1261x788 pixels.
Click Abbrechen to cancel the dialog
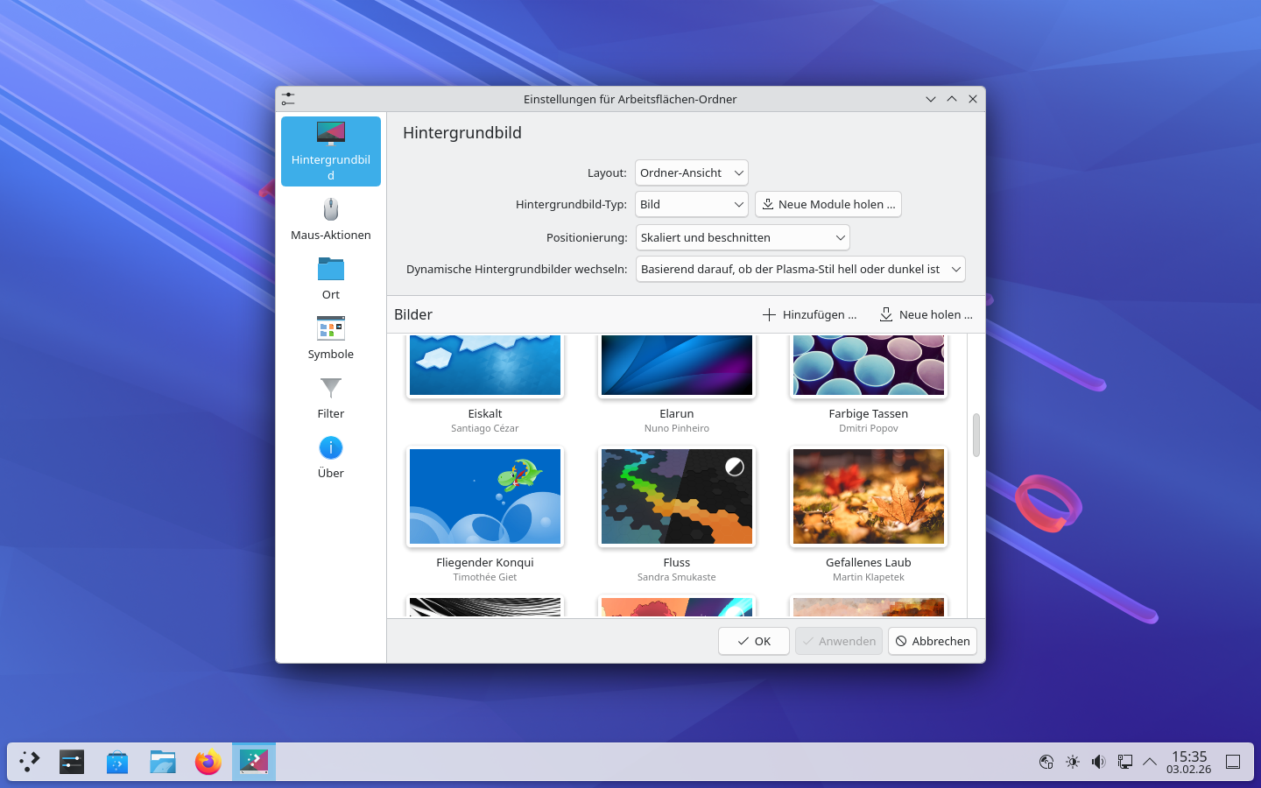(932, 641)
